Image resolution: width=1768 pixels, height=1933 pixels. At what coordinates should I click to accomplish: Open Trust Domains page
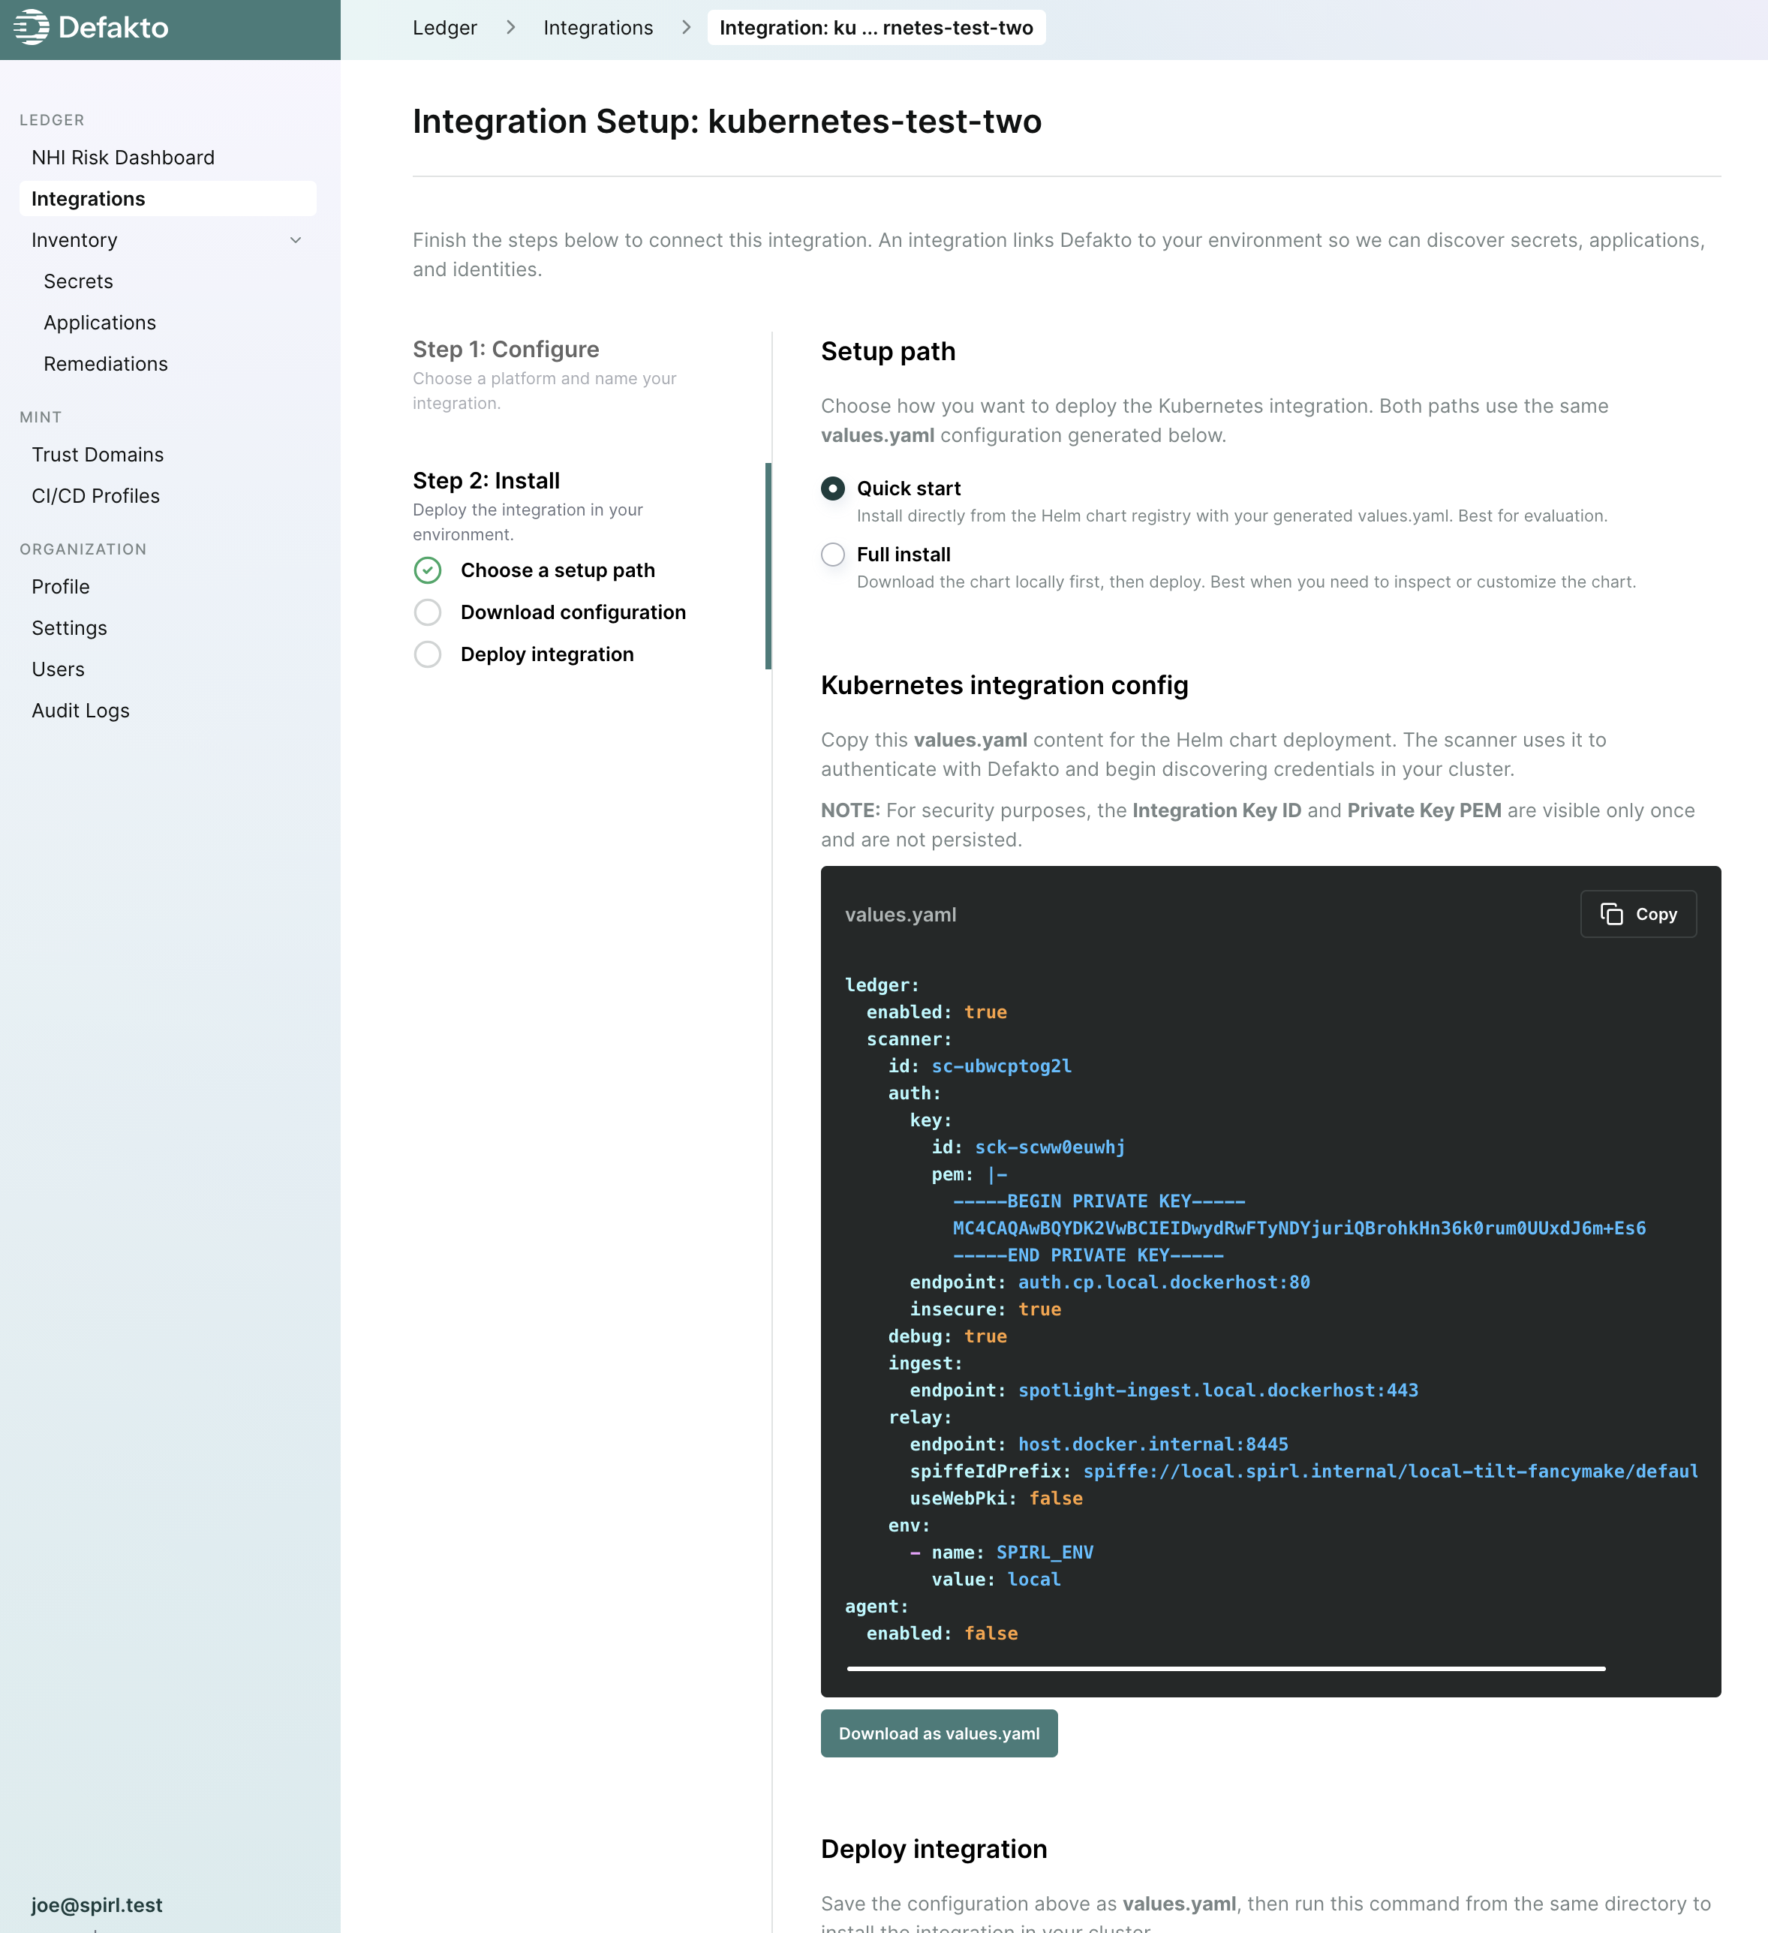click(168, 455)
